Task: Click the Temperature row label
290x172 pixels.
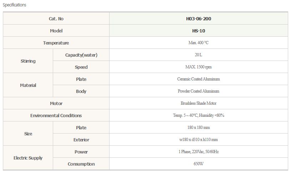Action: click(56, 43)
